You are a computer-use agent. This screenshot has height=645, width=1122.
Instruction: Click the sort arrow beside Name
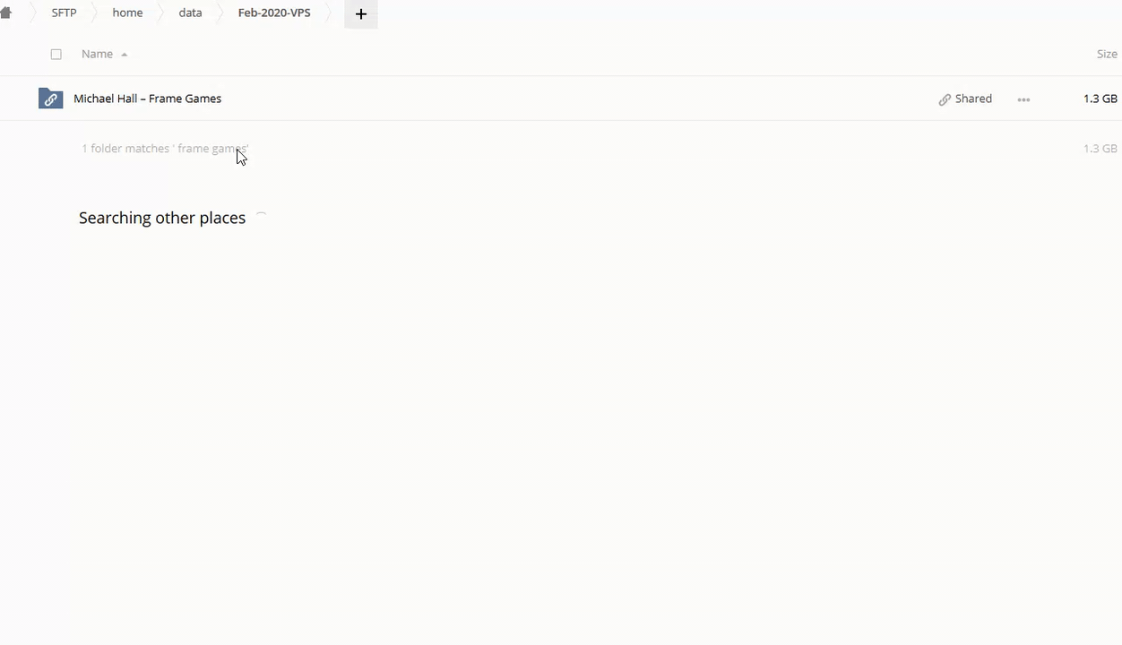click(125, 55)
